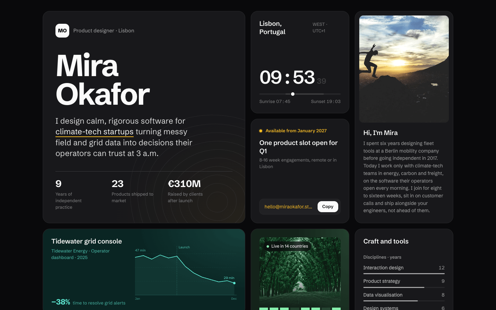
Task: Click the Live in 14 countries badge
Action: (287, 246)
